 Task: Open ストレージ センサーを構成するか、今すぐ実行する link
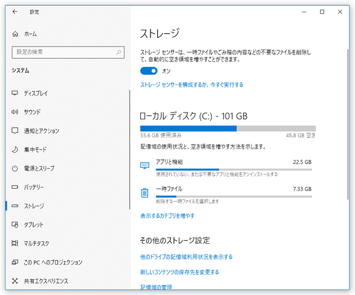192,85
